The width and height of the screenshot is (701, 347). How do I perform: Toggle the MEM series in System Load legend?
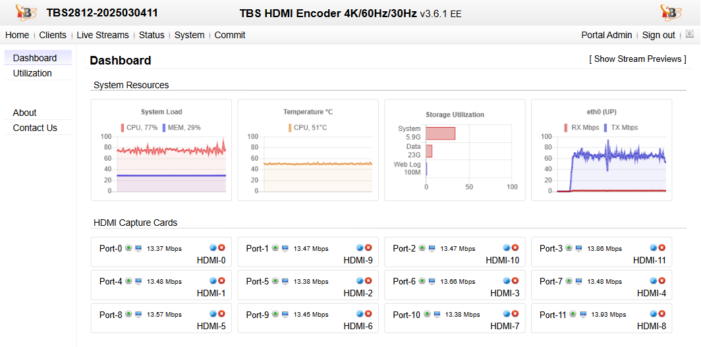click(x=181, y=128)
